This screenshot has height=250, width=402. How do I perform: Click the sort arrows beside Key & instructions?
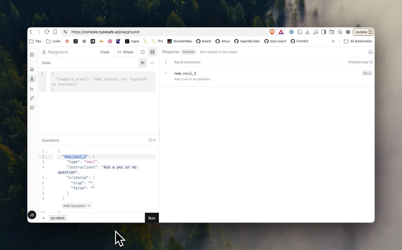(166, 62)
